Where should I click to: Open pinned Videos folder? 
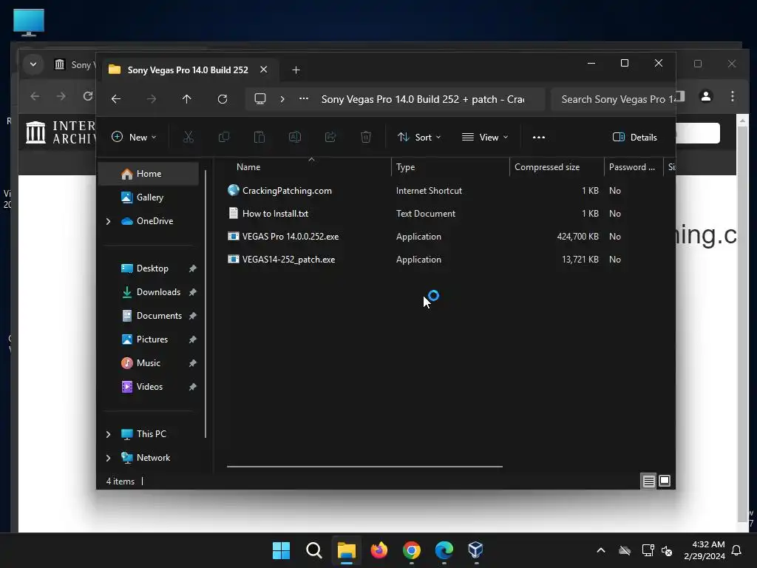tap(149, 386)
